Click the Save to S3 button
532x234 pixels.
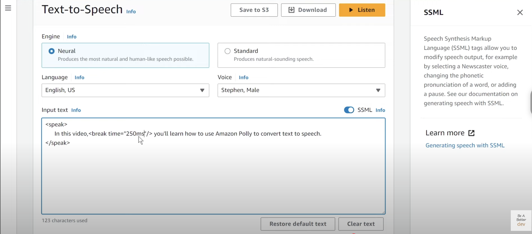coord(254,10)
